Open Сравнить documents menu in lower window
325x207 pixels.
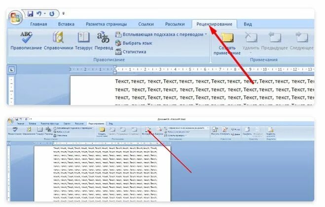pyautogui.click(x=247, y=131)
